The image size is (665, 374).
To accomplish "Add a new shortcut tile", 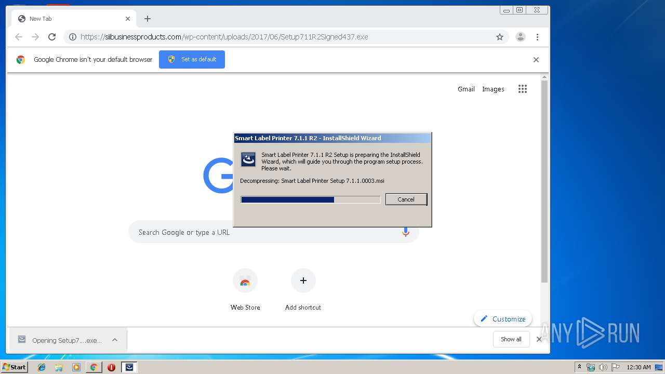I will pyautogui.click(x=303, y=290).
